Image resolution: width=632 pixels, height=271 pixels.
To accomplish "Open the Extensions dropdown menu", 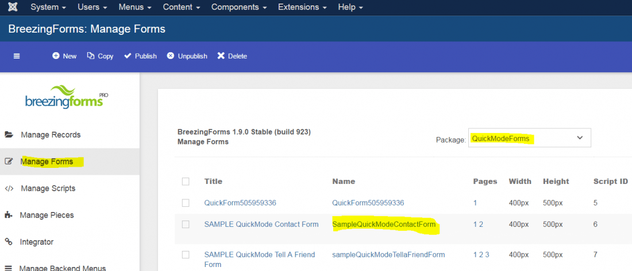I will [303, 7].
